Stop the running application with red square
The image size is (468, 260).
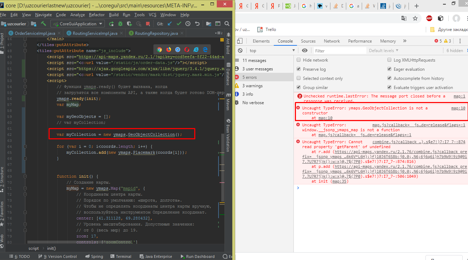pyautogui.click(x=148, y=24)
